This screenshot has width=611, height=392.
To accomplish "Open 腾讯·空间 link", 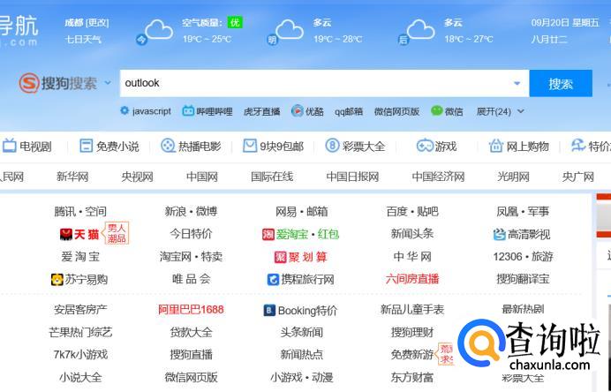I will (x=80, y=212).
